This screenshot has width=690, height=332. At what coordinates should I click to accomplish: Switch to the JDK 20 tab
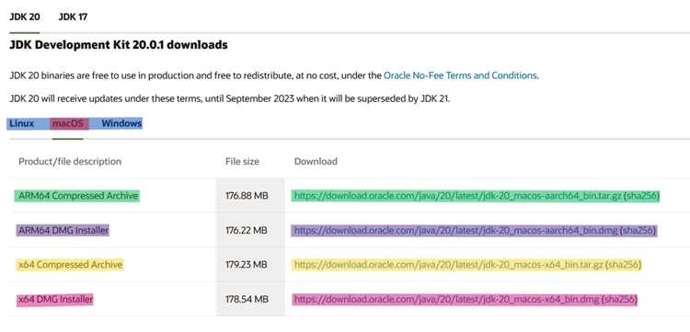click(25, 17)
